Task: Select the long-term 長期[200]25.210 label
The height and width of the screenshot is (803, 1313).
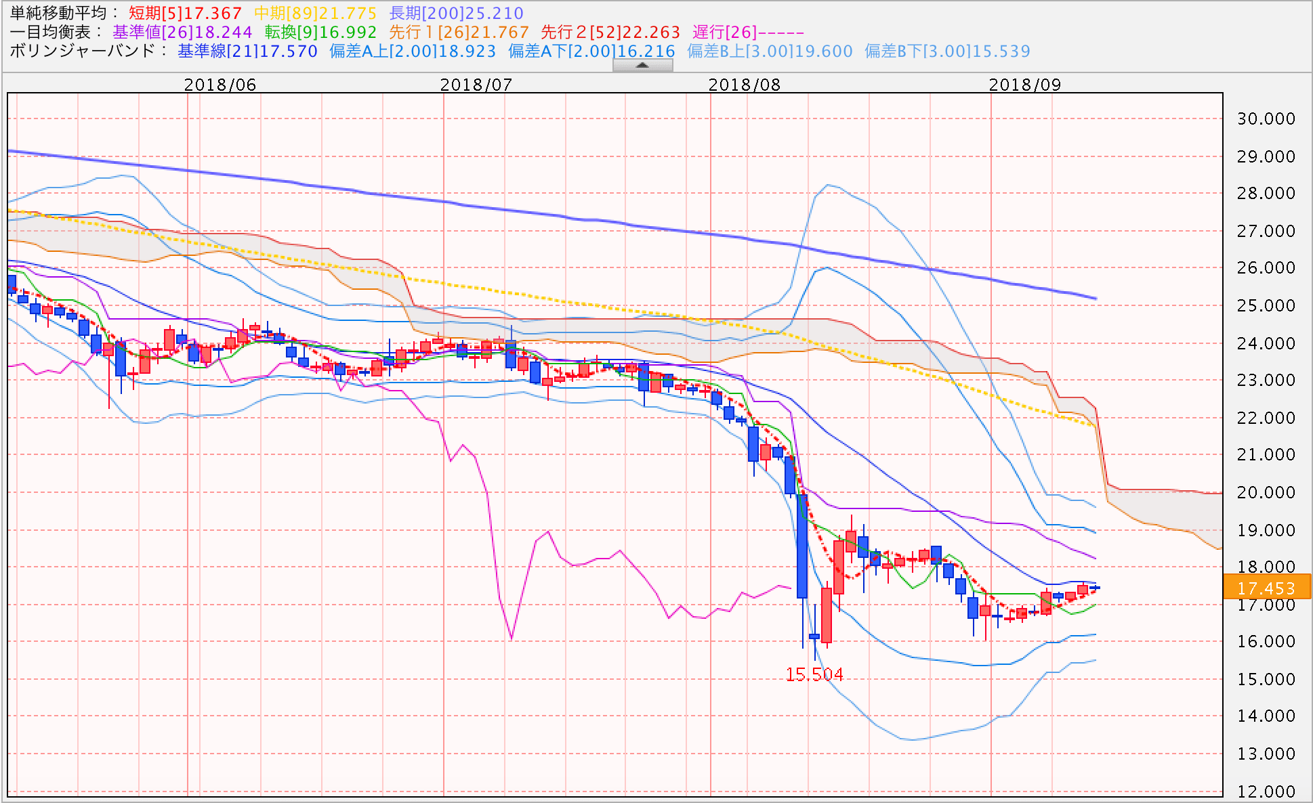Action: point(456,14)
